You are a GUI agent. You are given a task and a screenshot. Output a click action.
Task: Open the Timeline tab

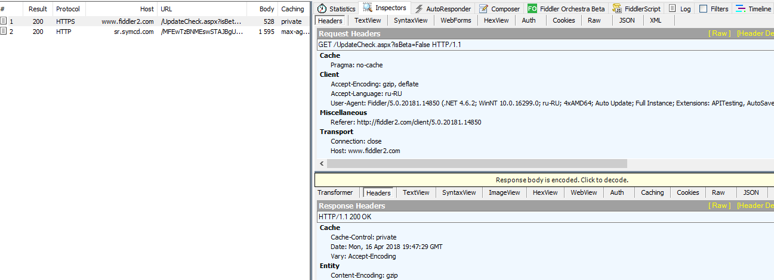tap(753, 9)
